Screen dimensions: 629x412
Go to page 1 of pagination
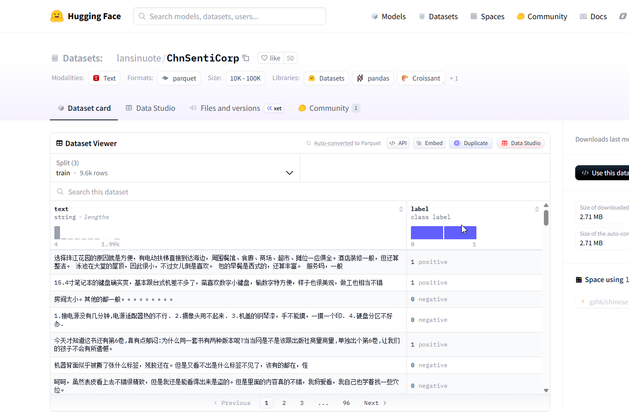click(266, 403)
